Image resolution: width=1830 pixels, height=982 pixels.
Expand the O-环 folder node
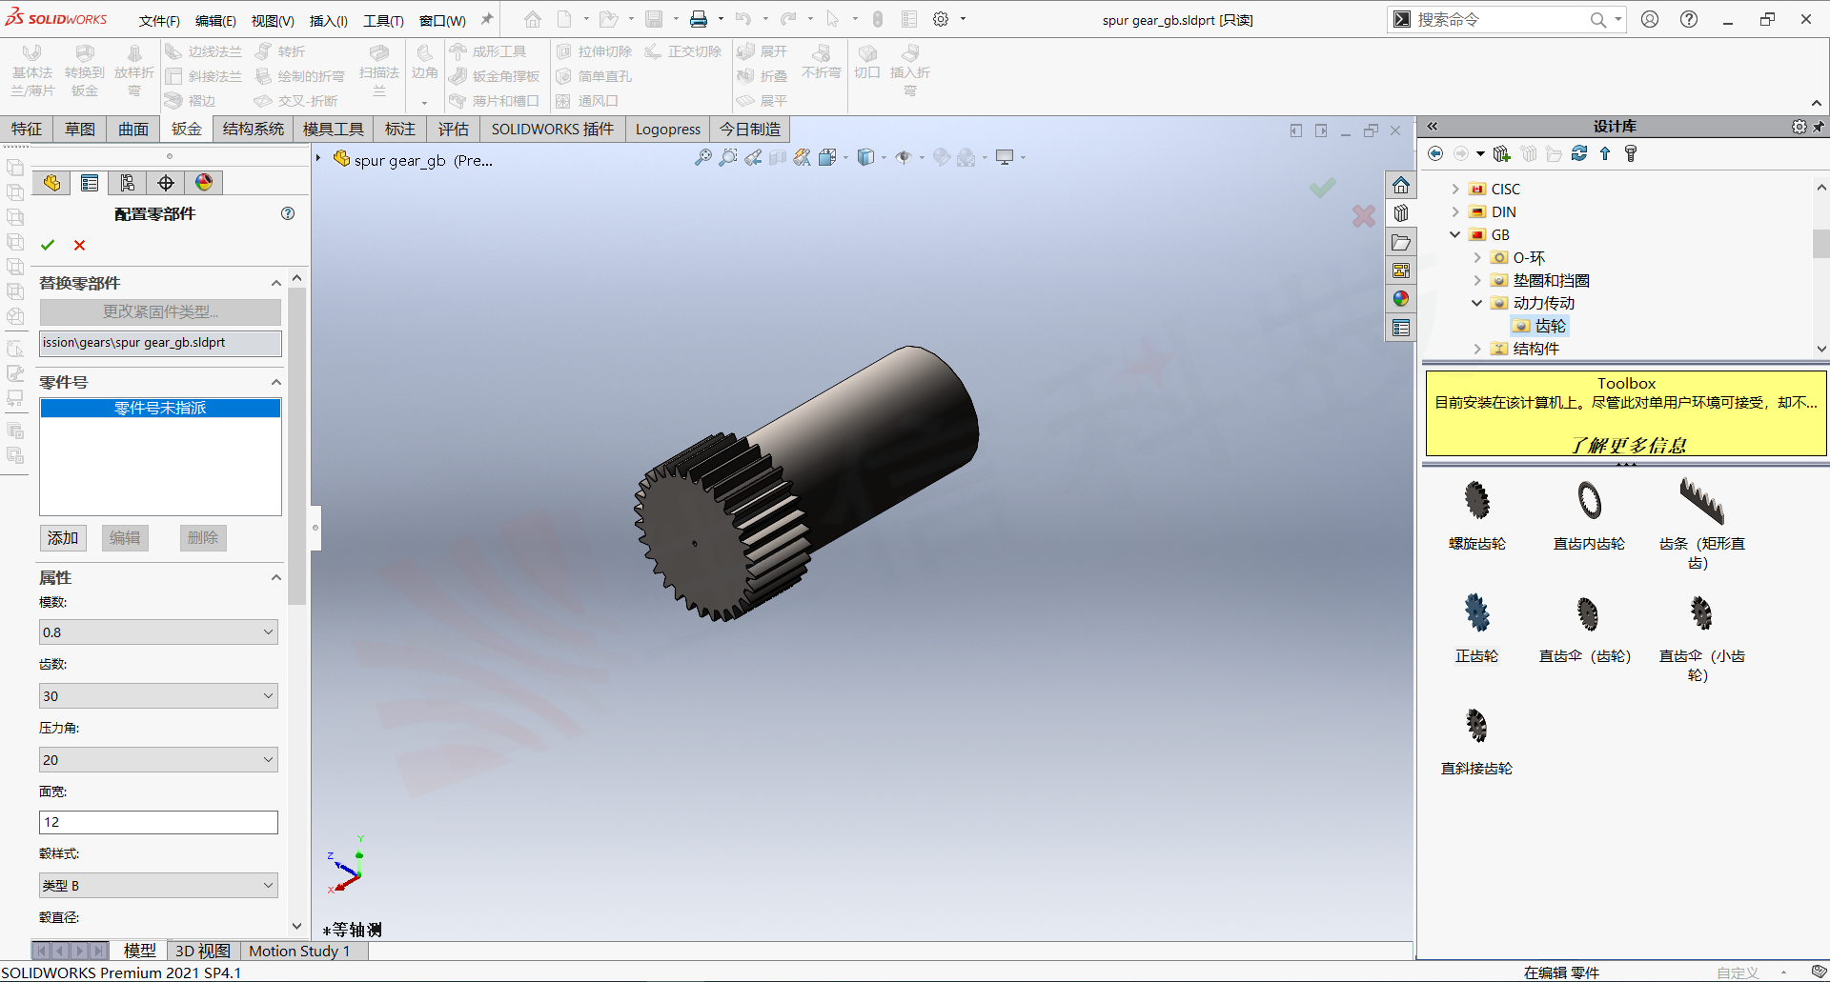pyautogui.click(x=1477, y=257)
